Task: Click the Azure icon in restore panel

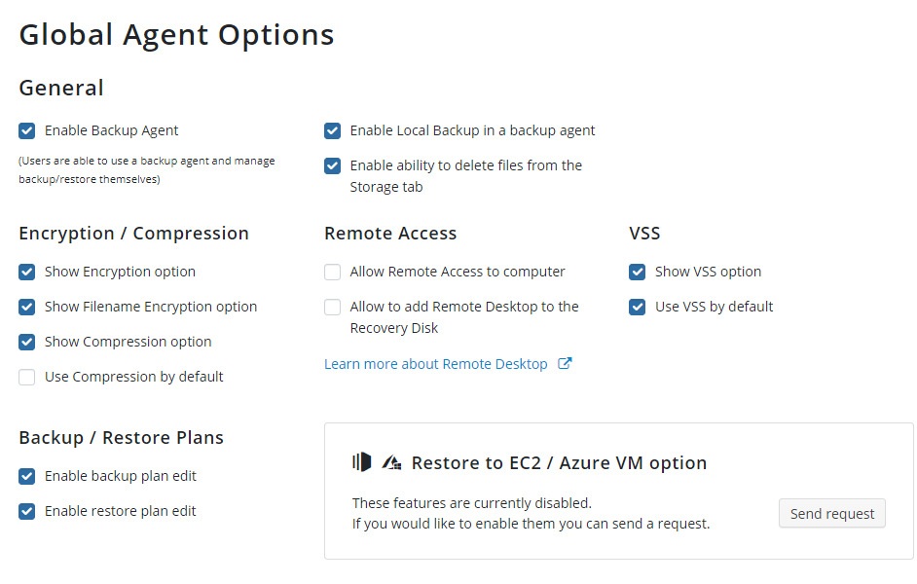Action: point(392,463)
